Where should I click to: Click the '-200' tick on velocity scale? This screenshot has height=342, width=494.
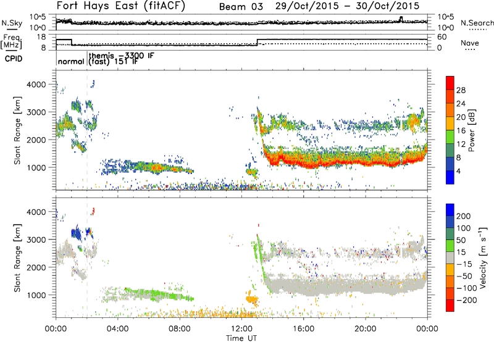(467, 300)
